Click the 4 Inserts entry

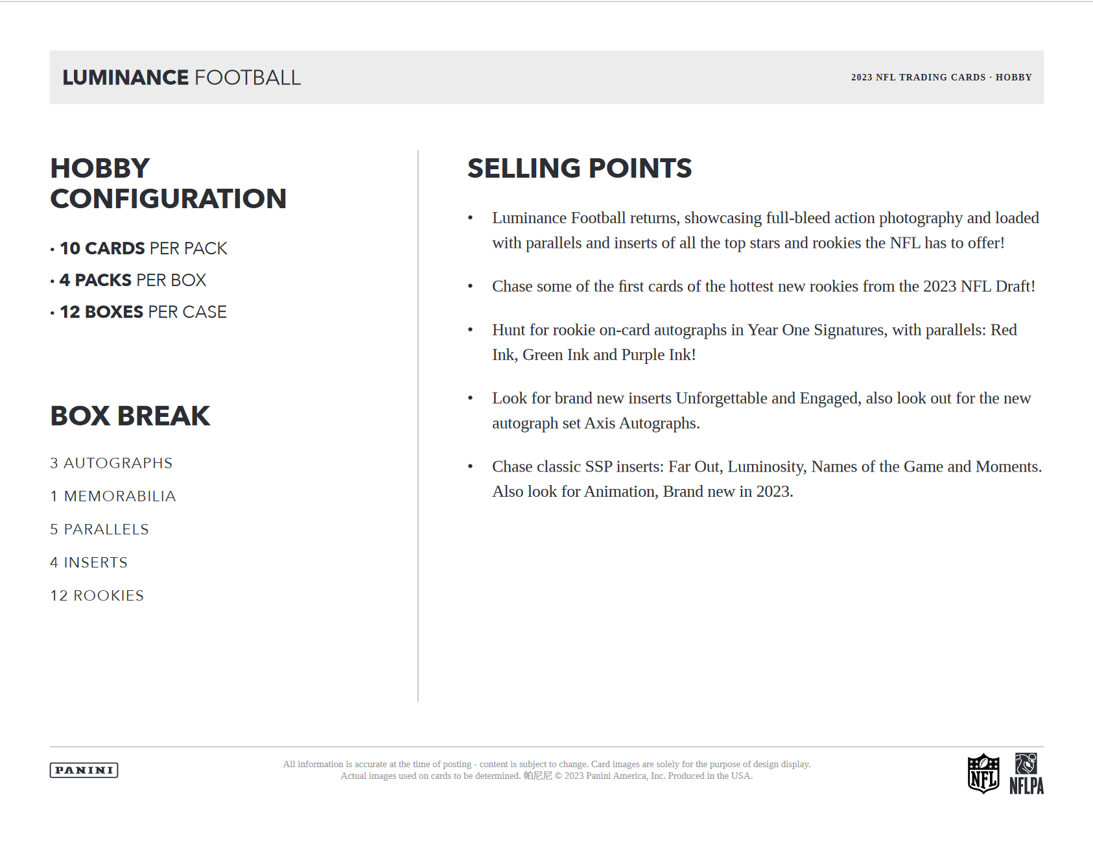coord(89,562)
